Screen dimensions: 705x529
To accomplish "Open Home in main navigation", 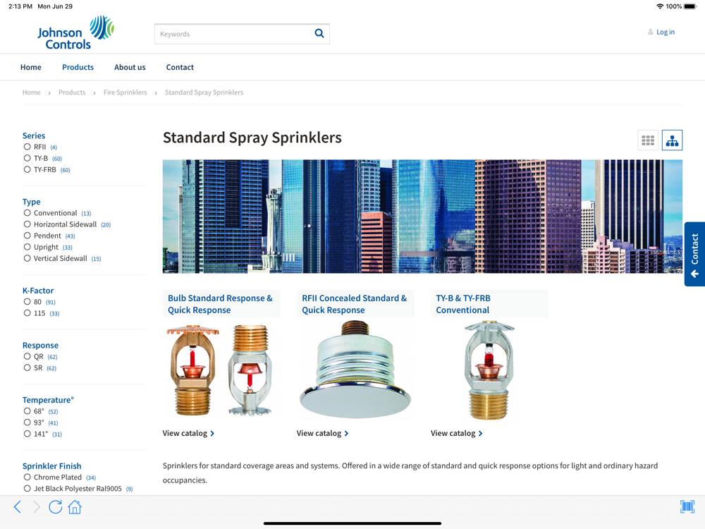I will [x=30, y=67].
